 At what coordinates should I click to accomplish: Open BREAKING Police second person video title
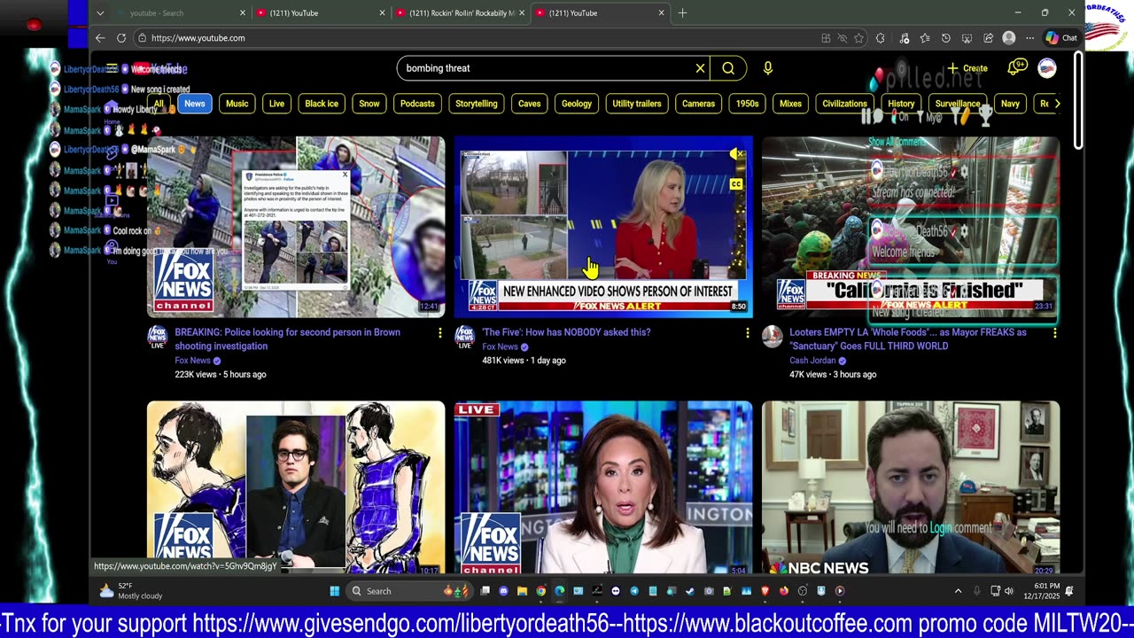(287, 339)
